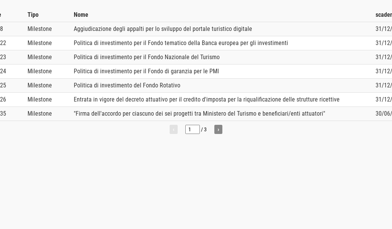392x229 pixels.
Task: Select row Fondo tematico Banca europea
Action: point(181,43)
